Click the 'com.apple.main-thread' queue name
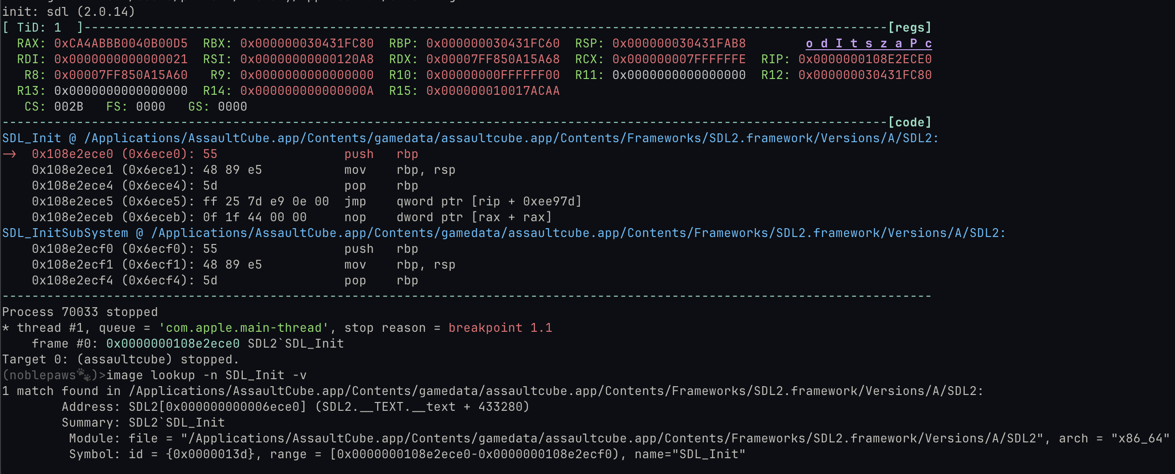1175x474 pixels. [244, 328]
